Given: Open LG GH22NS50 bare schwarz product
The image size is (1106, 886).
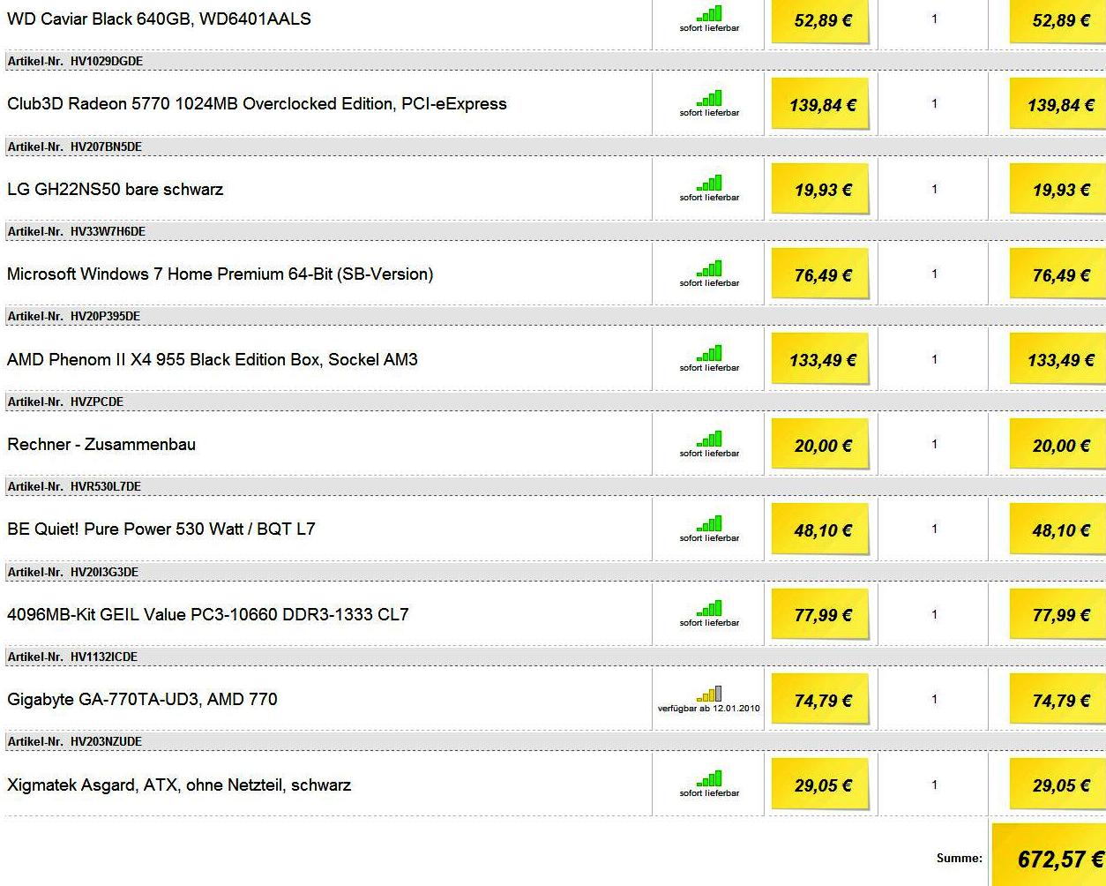Looking at the screenshot, I should coord(115,189).
